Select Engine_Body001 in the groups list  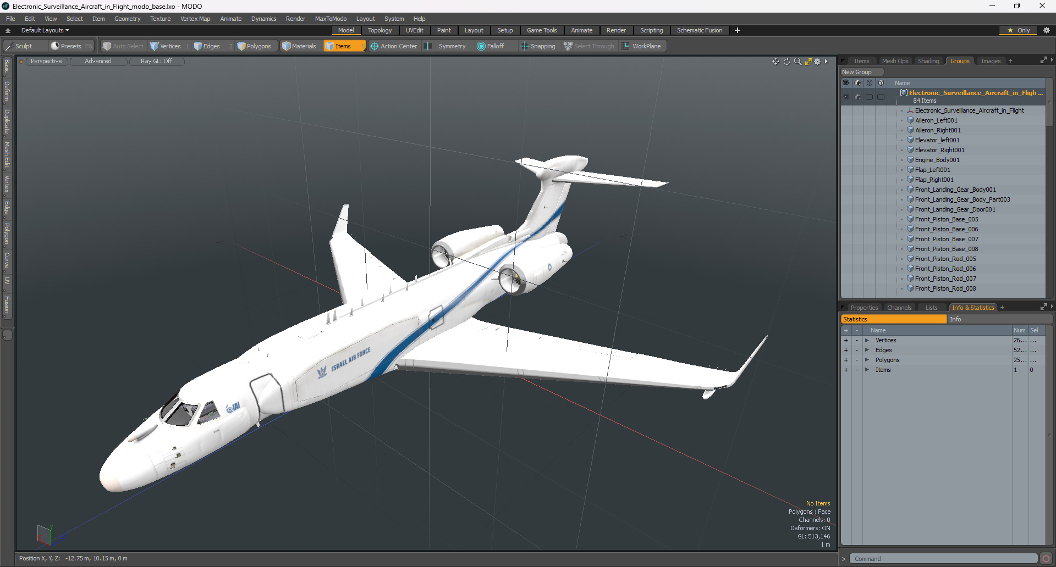(937, 160)
